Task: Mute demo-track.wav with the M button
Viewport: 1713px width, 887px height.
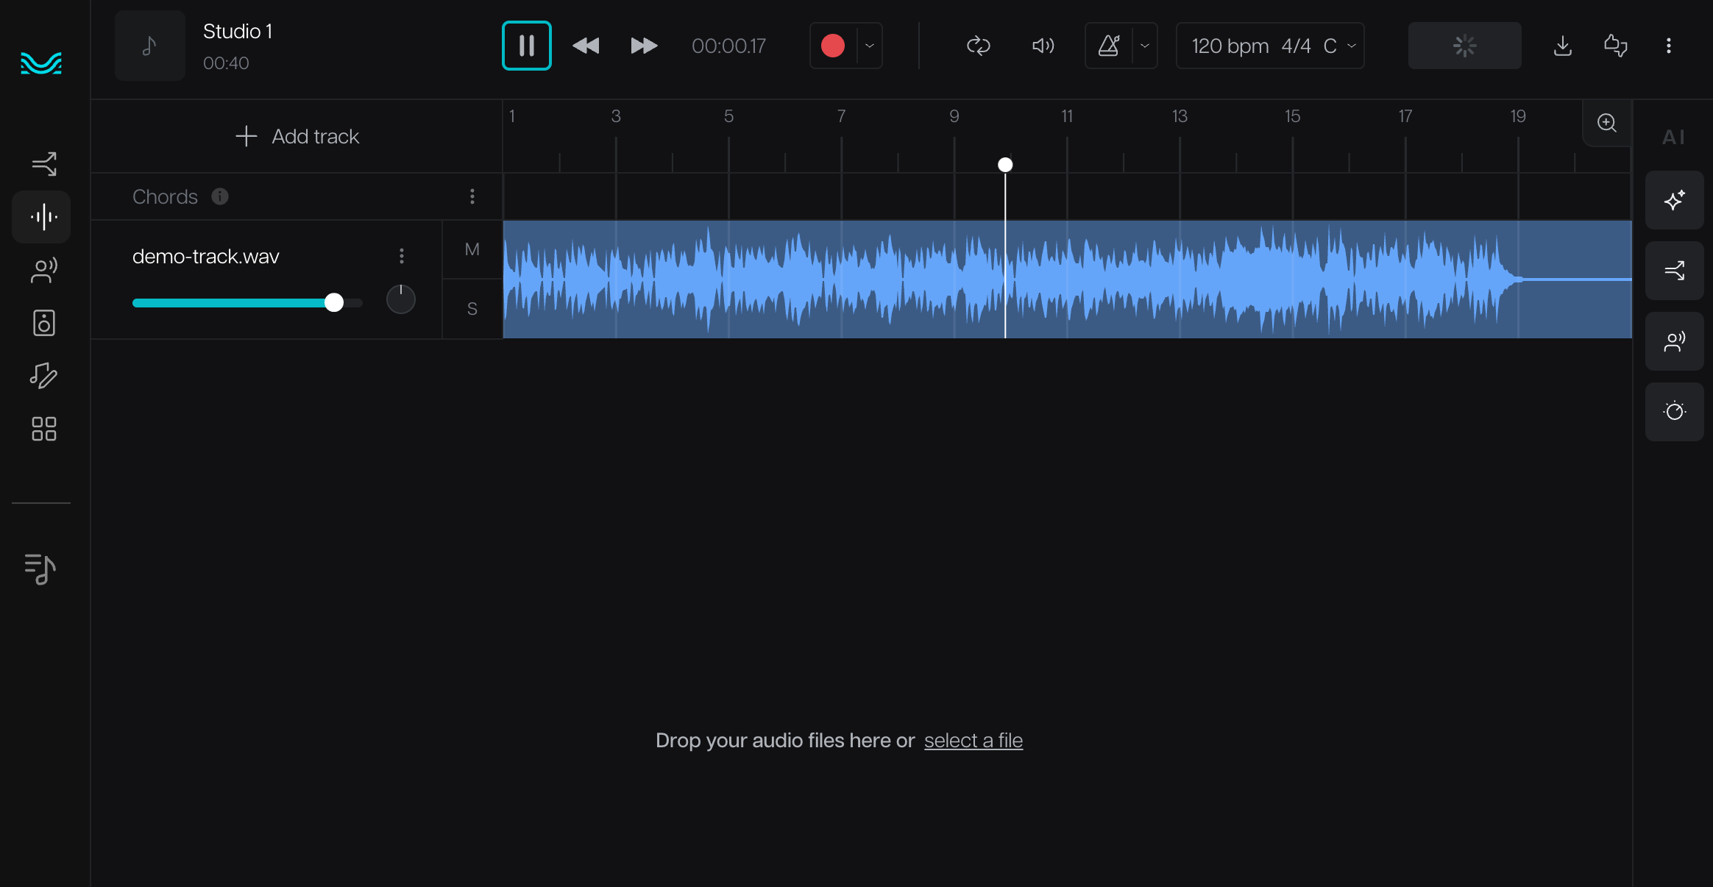Action: coord(472,249)
